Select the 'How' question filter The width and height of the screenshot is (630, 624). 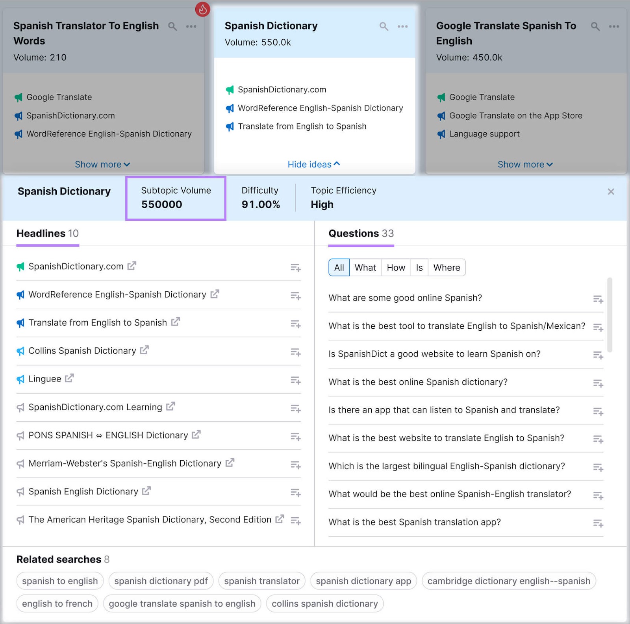click(396, 267)
